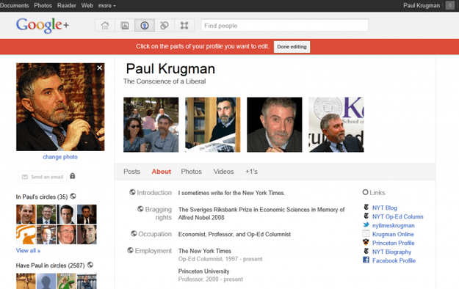The width and height of the screenshot is (459, 289).
Task: Edit the Economist, Professor occupation text
Action: point(234,234)
